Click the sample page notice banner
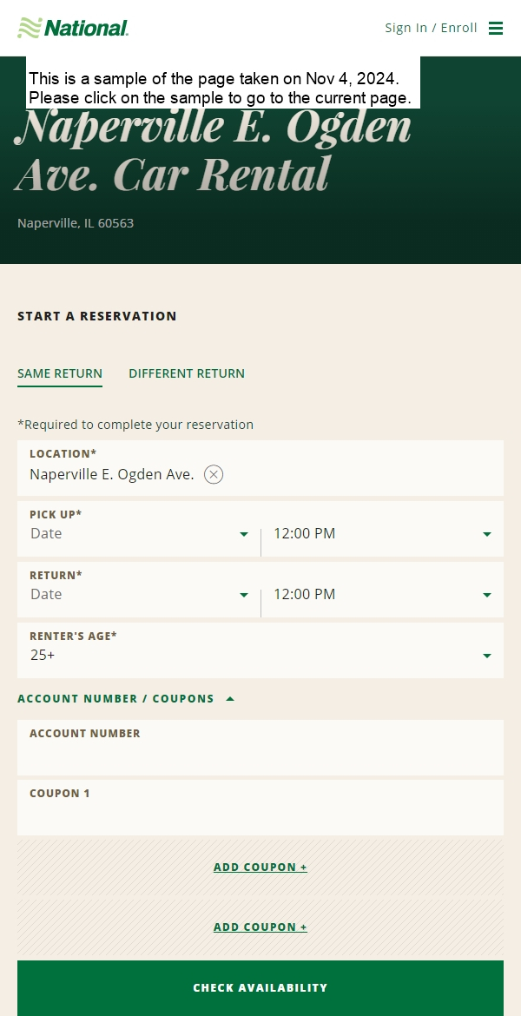521x1016 pixels. point(223,82)
